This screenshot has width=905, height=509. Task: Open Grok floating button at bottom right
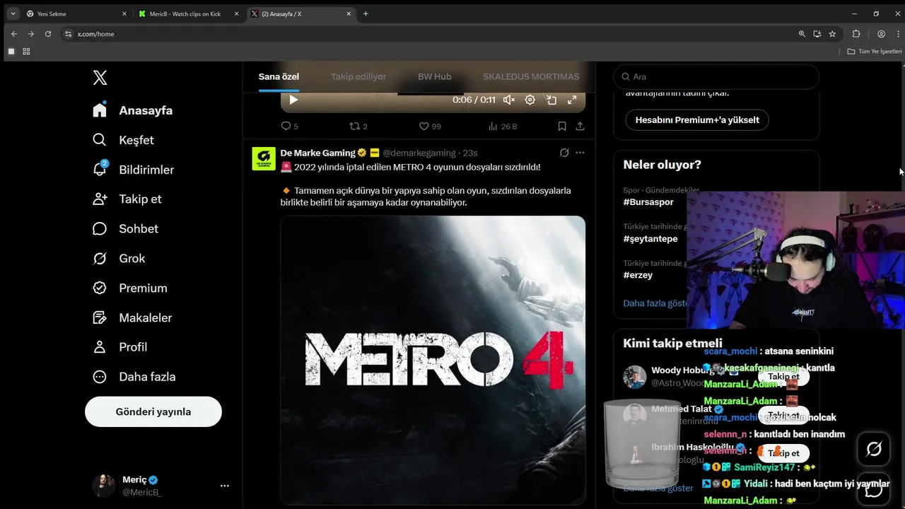pos(874,449)
